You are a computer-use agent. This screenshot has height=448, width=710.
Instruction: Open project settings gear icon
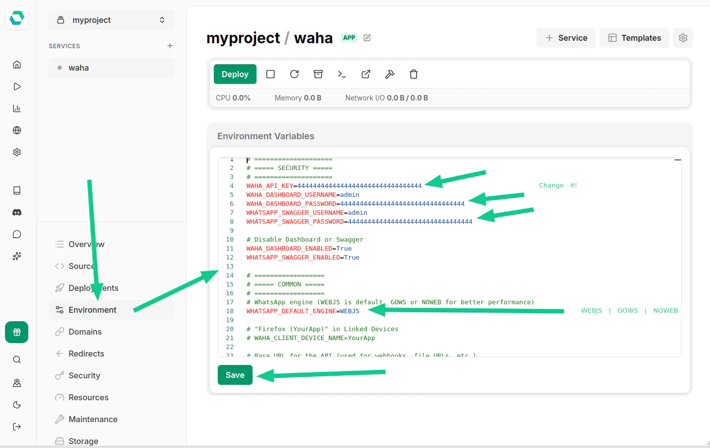coord(683,38)
